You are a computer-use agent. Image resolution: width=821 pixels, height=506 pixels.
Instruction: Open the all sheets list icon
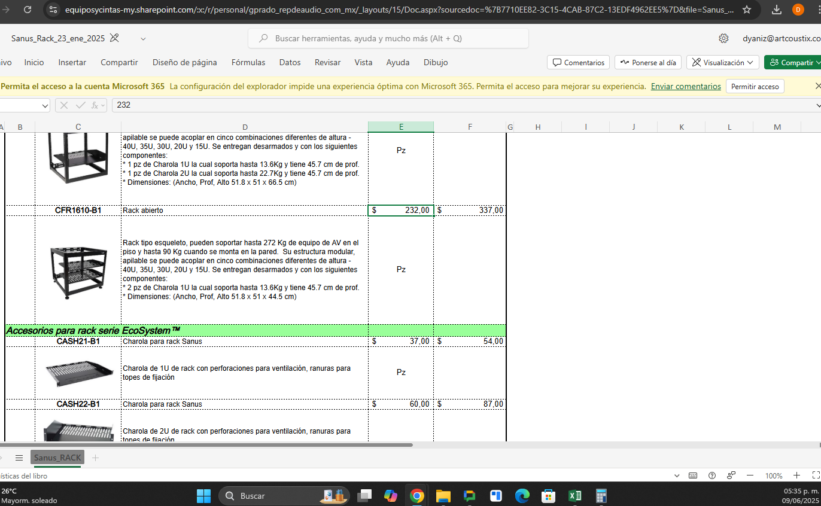point(19,458)
